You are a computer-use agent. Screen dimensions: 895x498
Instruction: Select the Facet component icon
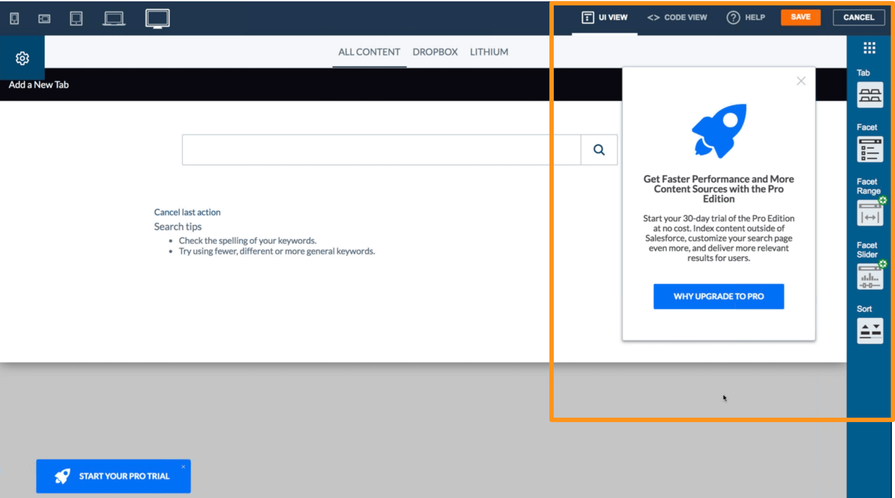pos(870,149)
